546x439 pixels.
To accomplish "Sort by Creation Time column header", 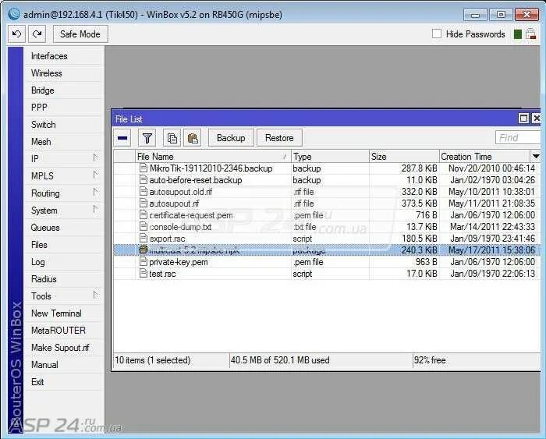I will tap(485, 156).
